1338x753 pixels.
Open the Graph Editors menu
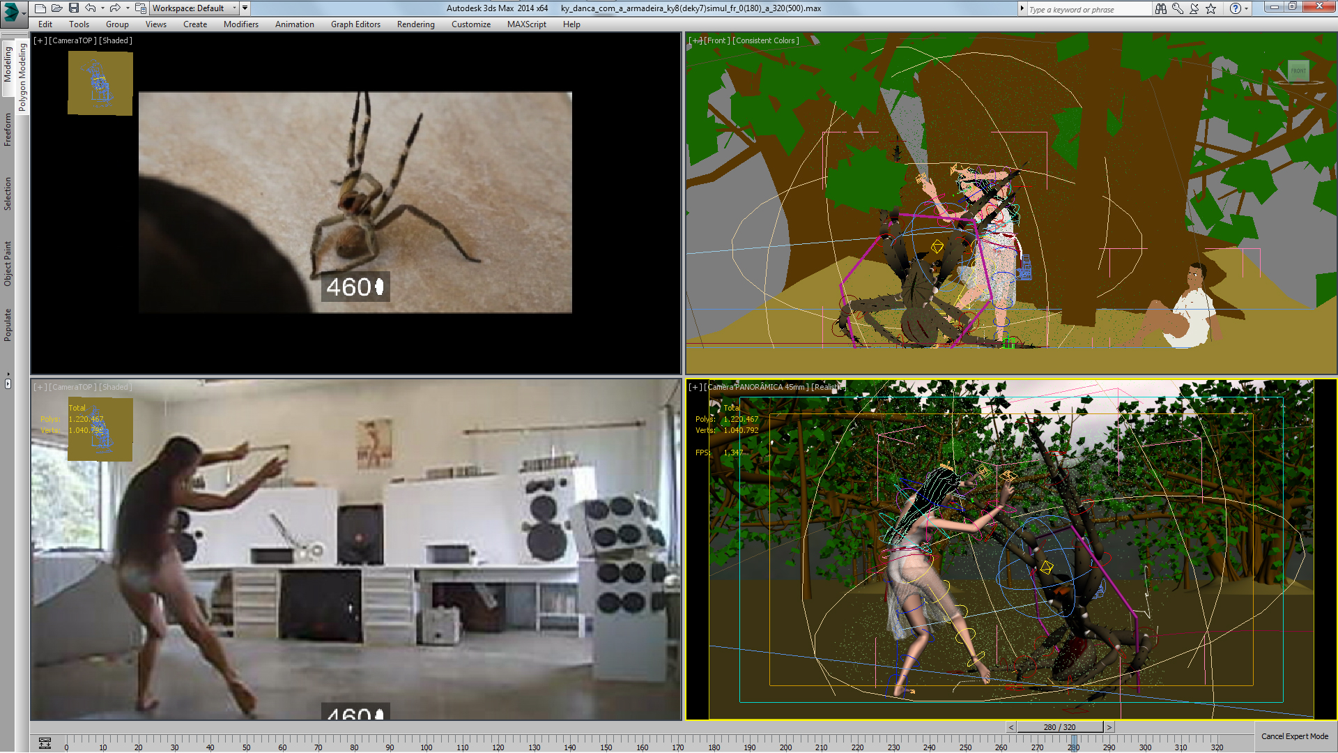355,24
